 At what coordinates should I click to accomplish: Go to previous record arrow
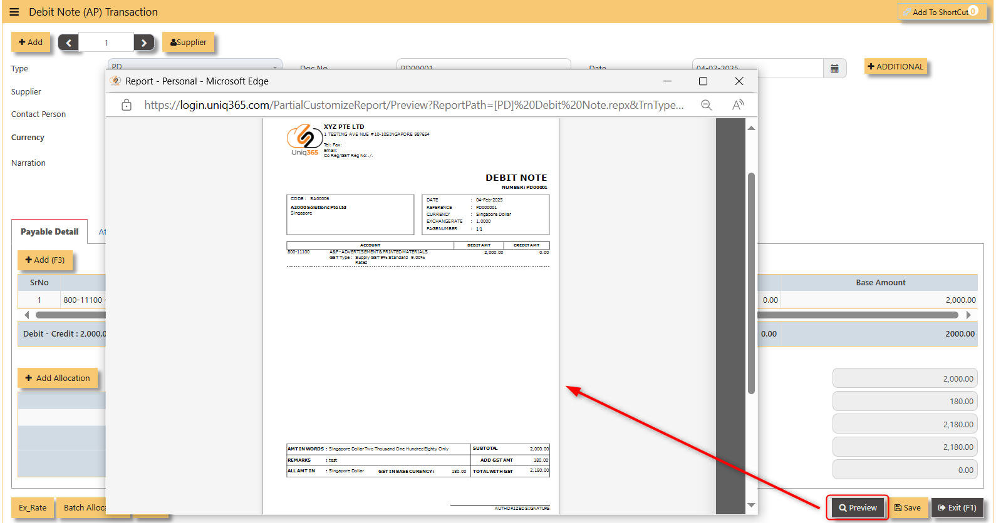coord(68,43)
